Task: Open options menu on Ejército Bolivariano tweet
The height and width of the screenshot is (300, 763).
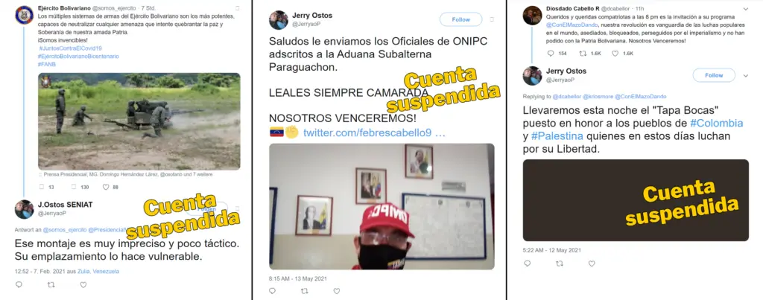Action: (237, 9)
